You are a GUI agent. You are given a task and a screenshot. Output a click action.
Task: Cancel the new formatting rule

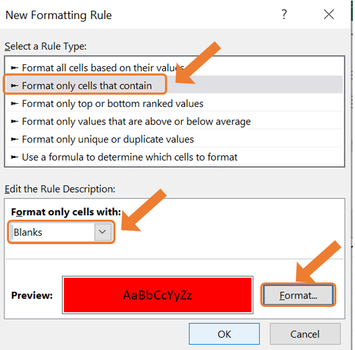tap(305, 334)
